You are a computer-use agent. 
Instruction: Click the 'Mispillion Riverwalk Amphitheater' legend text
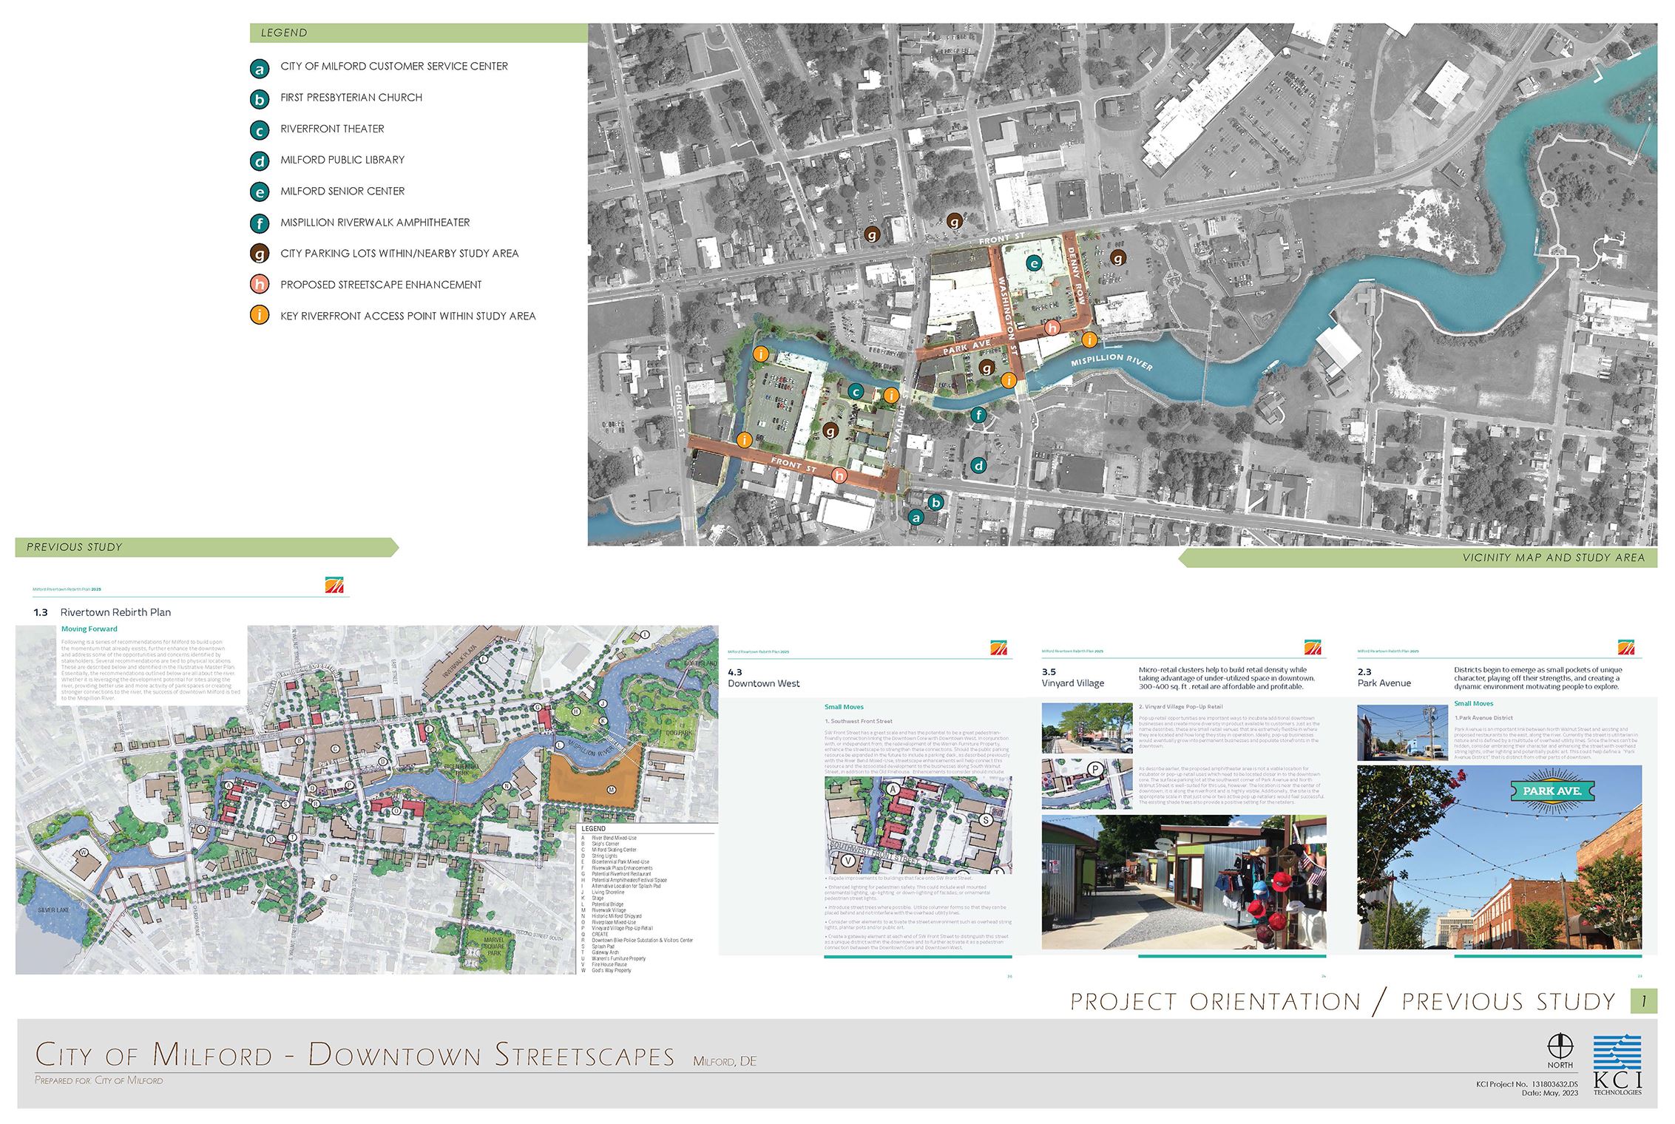coord(375,223)
